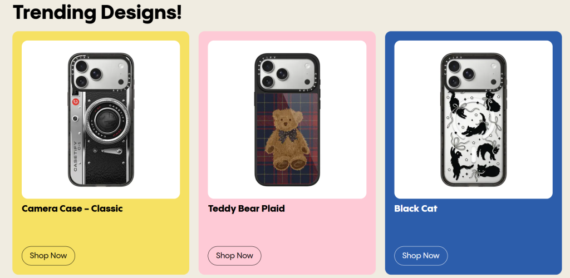
Task: Click the phone camera lenses on the Classic case
Action: pyautogui.click(x=88, y=73)
